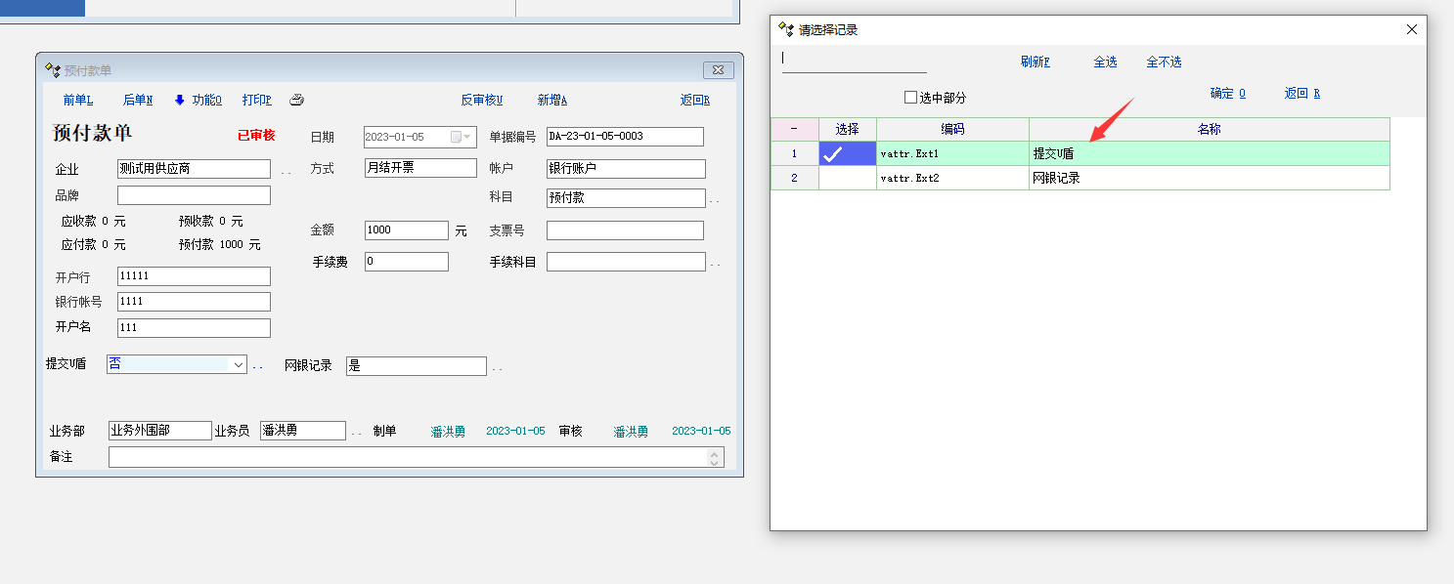Click the lookup dots beside 业务员 field
The image size is (1454, 584).
(356, 432)
